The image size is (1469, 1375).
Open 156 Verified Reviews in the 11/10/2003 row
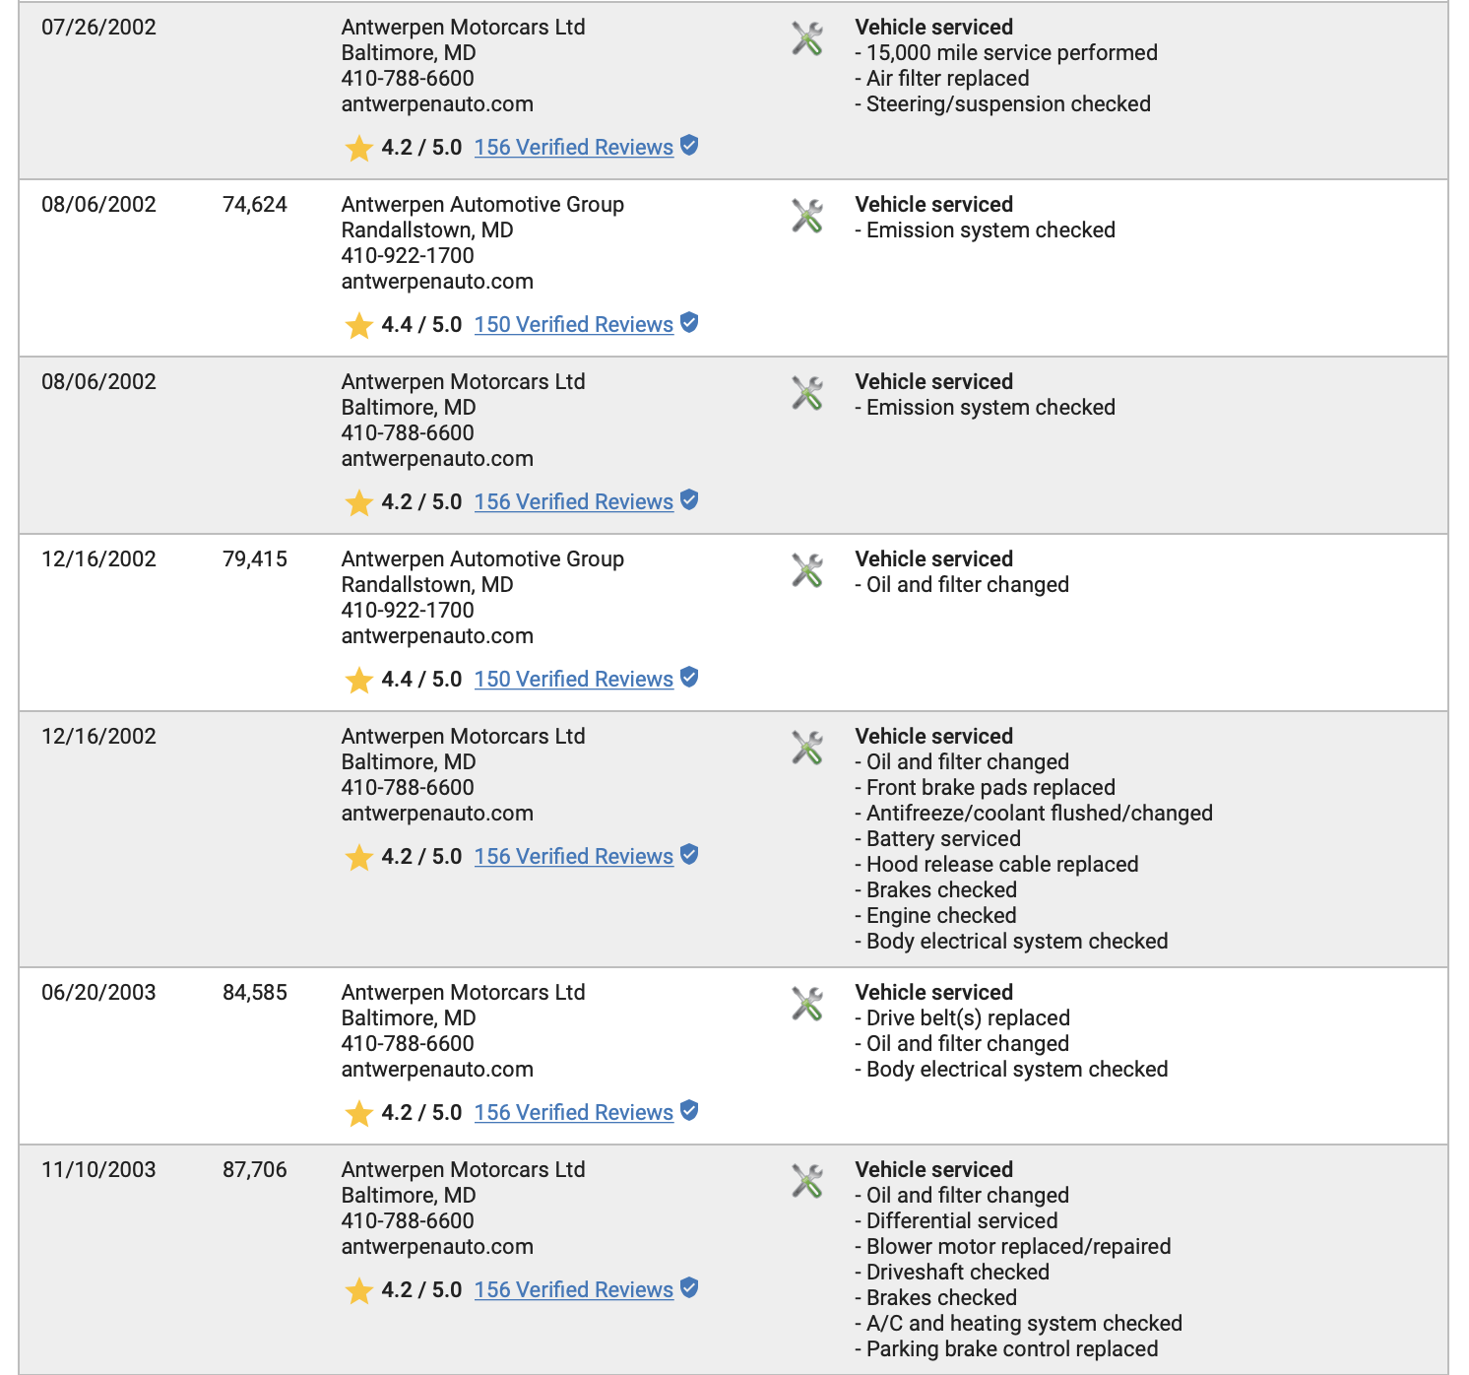click(574, 1289)
